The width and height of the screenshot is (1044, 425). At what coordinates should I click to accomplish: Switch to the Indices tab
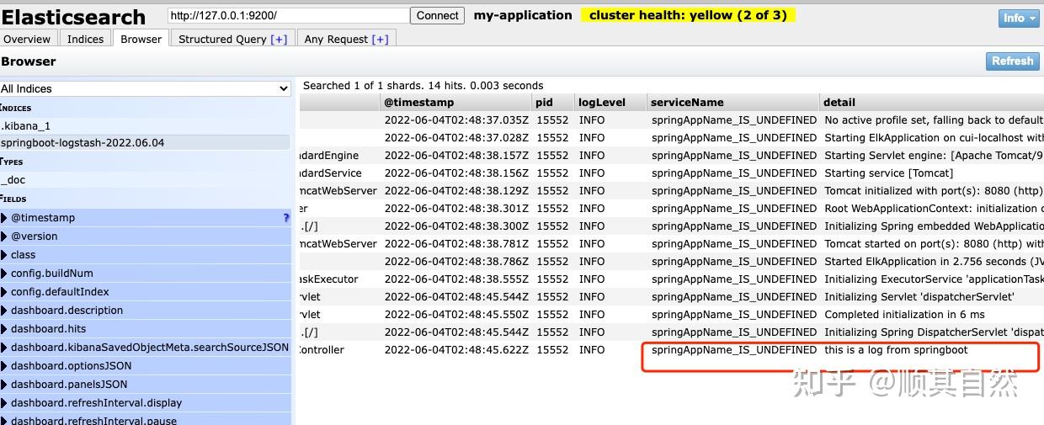coord(86,39)
